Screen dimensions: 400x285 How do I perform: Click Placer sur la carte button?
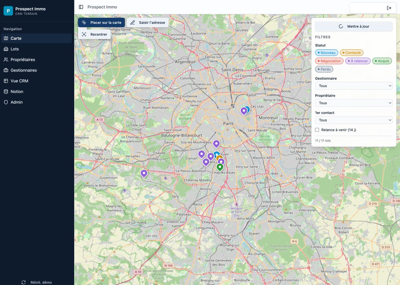[101, 23]
